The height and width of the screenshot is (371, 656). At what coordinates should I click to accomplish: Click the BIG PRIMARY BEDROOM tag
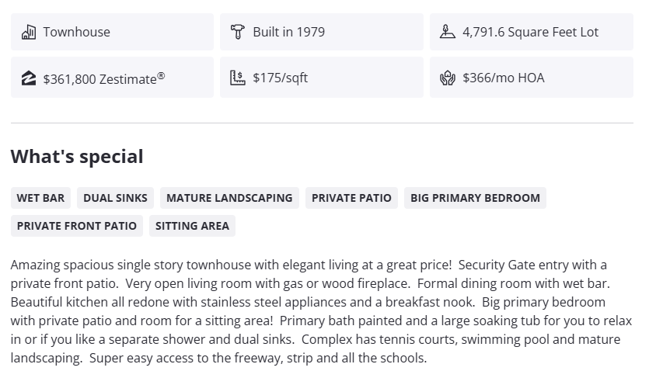click(475, 198)
